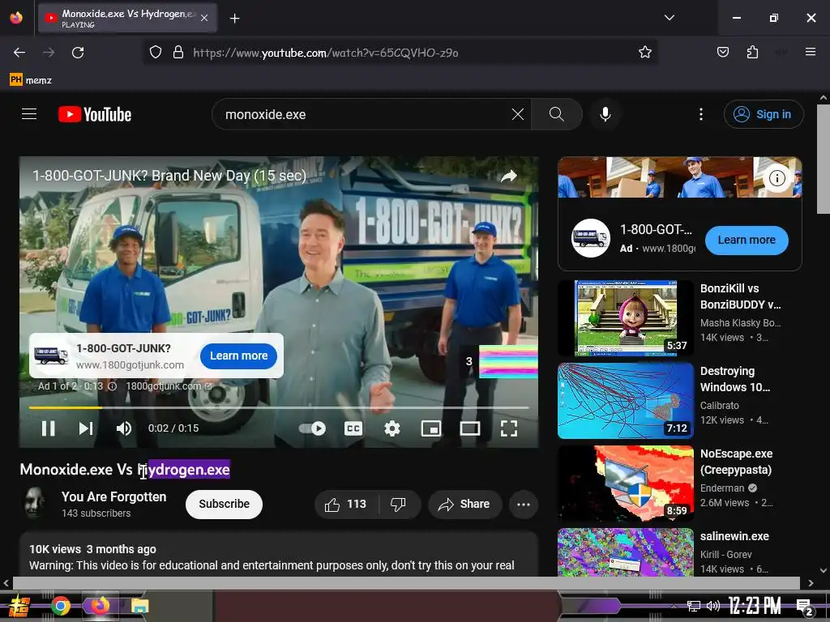The width and height of the screenshot is (830, 622).
Task: Clear the search query with X
Action: tap(518, 114)
